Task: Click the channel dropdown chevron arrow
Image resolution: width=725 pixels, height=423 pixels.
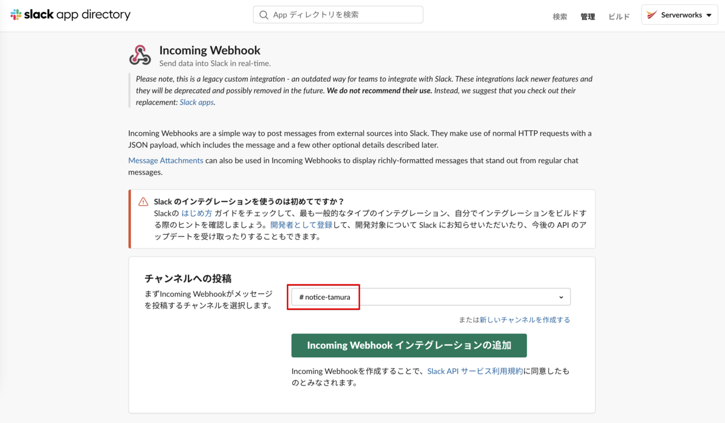Action: [x=561, y=297]
